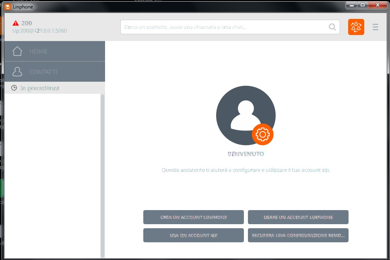Screen dimensions: 390x260
Task: Maximize the Linphone window
Action: [363, 5]
